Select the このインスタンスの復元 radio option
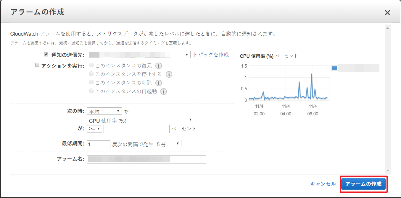The height and width of the screenshot is (198, 401). 91,65
